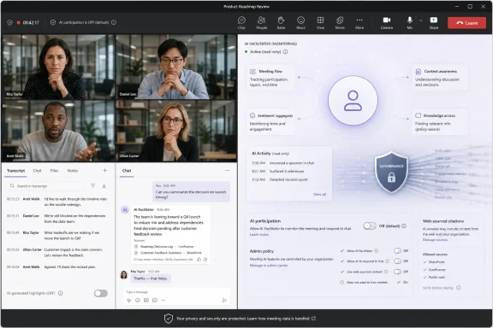This screenshot has height=328, width=493.
Task: Change layout with the View icon
Action: 320,22
